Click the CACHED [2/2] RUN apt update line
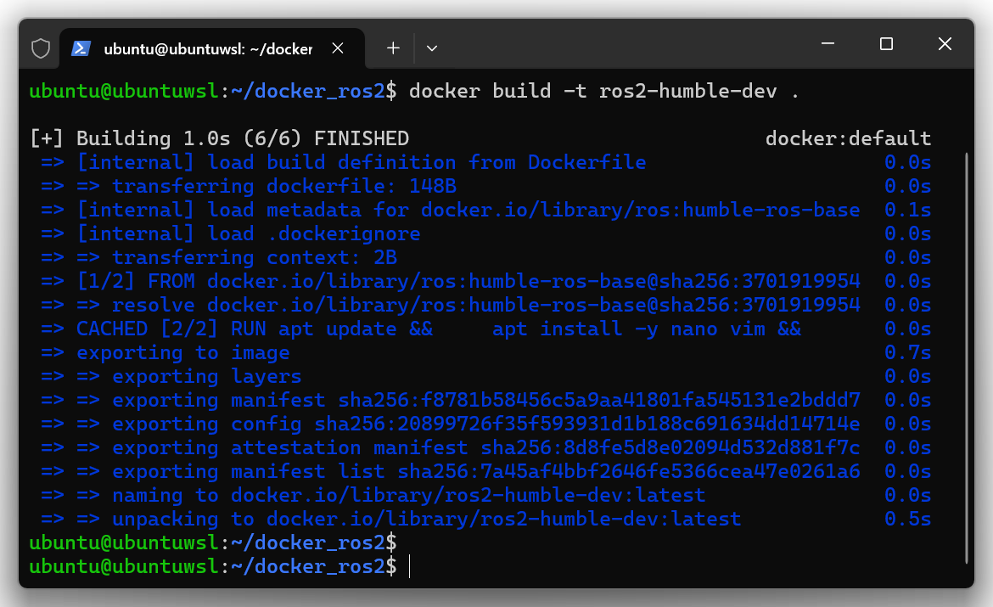 pos(438,329)
